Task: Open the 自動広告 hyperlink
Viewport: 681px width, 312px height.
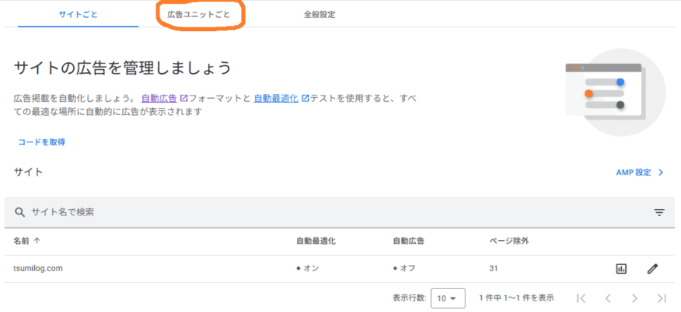Action: 159,98
